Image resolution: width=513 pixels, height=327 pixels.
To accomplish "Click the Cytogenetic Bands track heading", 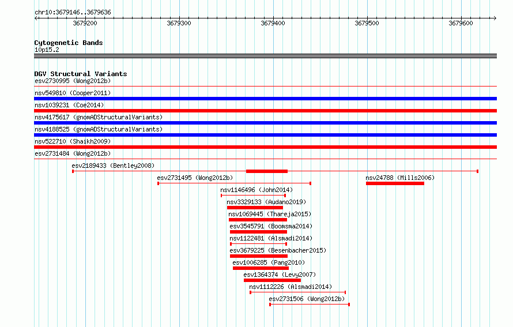I will click(69, 43).
